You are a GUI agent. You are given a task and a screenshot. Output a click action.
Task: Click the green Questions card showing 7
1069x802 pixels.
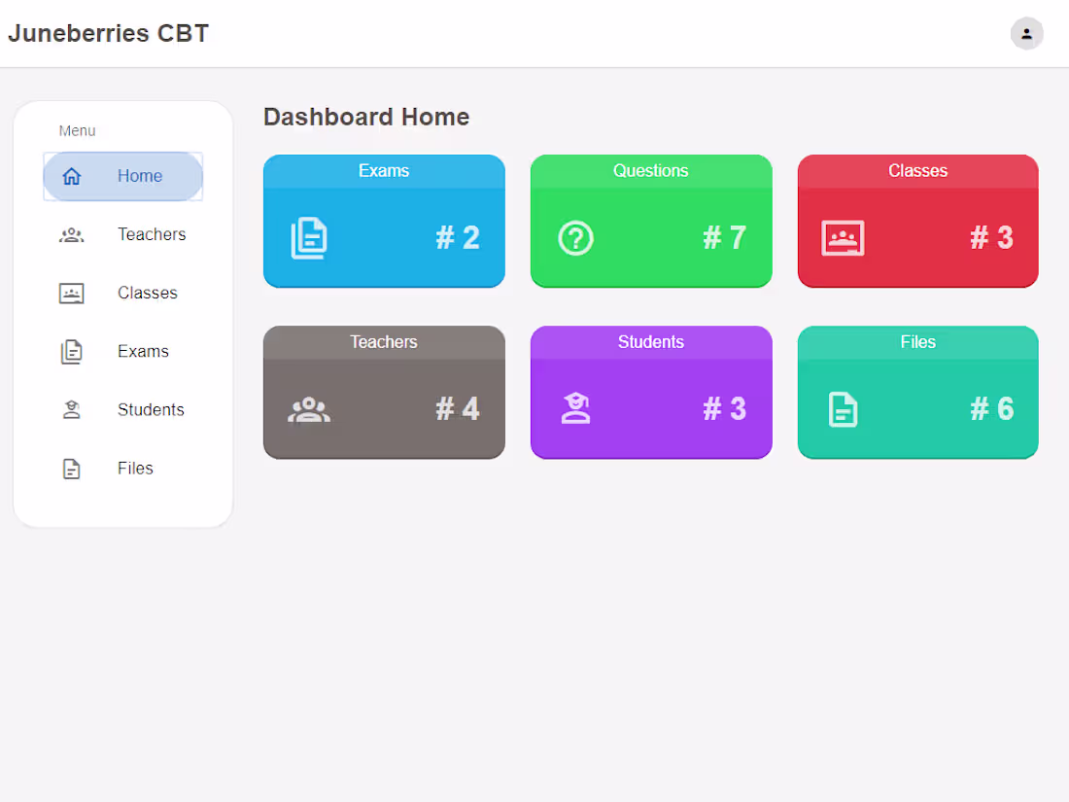pos(651,220)
